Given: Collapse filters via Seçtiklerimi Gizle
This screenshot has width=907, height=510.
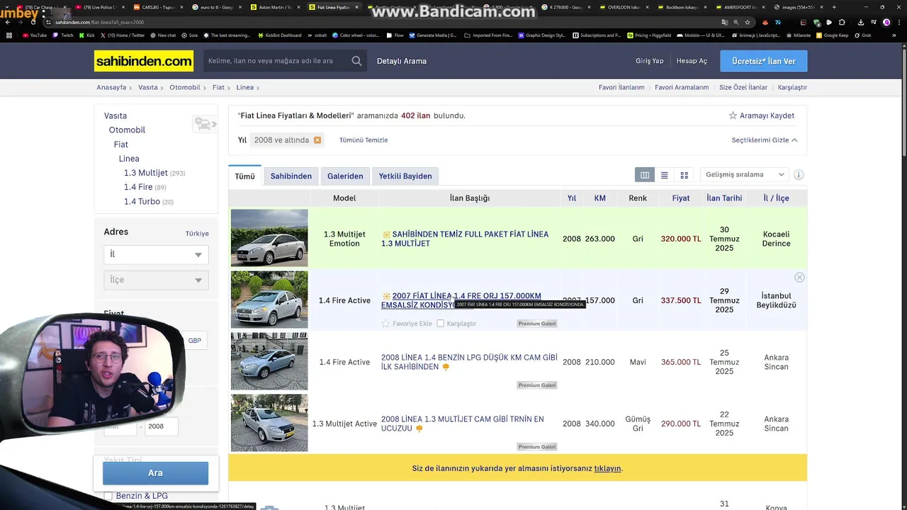Looking at the screenshot, I should point(765,140).
